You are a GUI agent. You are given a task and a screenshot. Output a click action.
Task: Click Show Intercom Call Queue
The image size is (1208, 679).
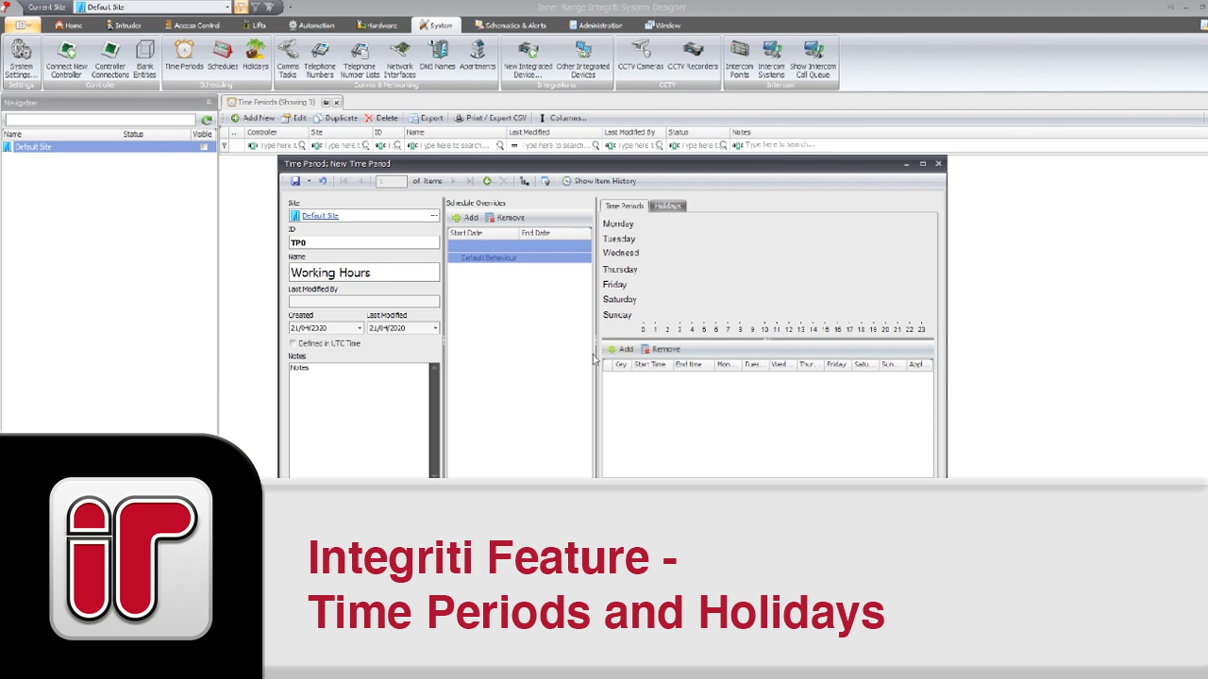(x=813, y=59)
